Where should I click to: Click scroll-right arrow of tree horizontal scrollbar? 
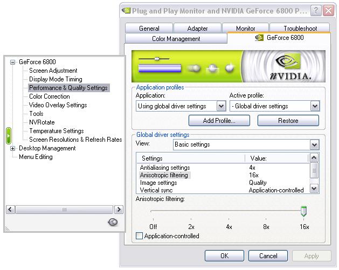118,210
